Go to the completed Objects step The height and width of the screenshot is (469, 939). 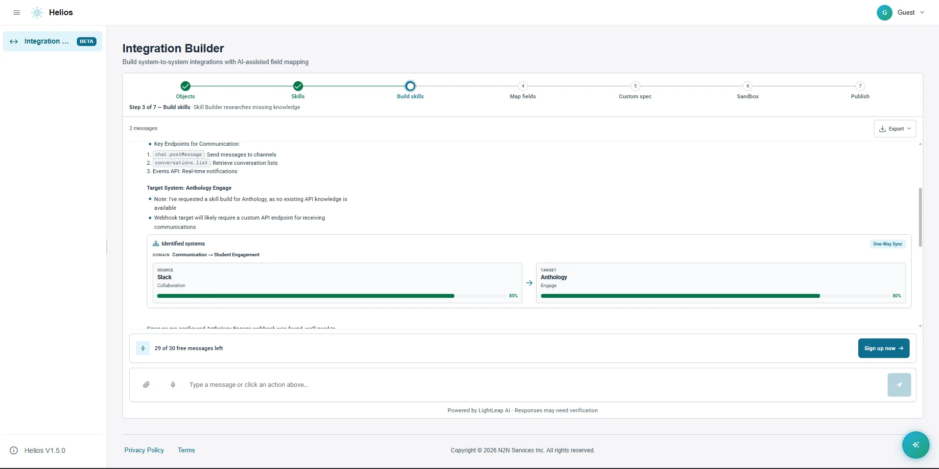click(x=185, y=90)
